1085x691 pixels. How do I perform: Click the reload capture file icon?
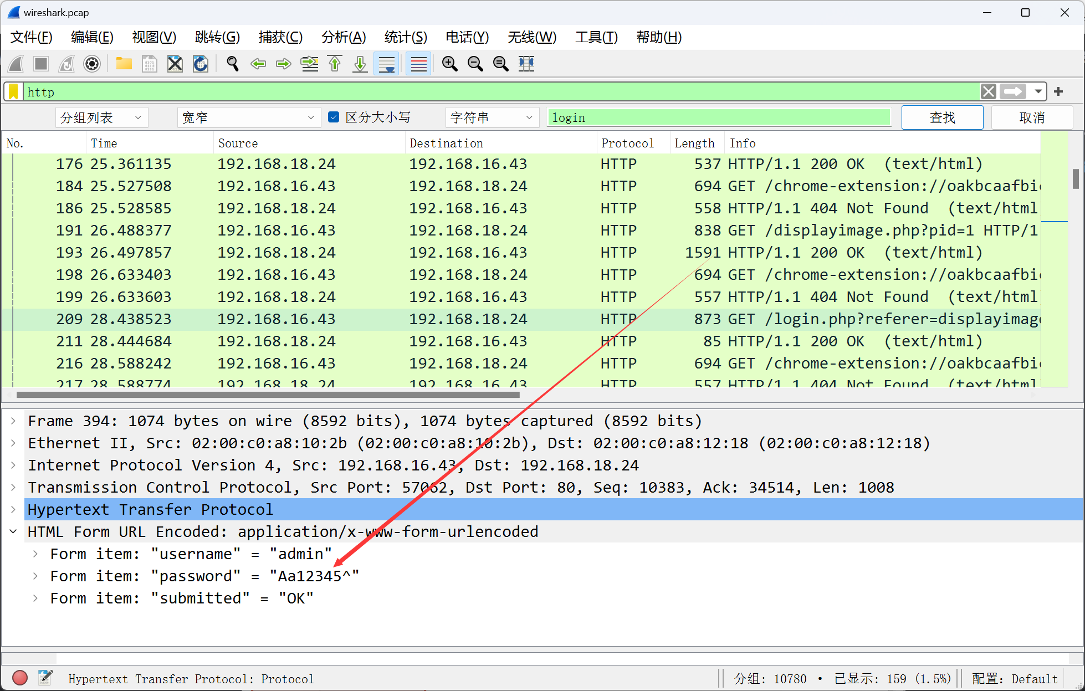[x=201, y=64]
